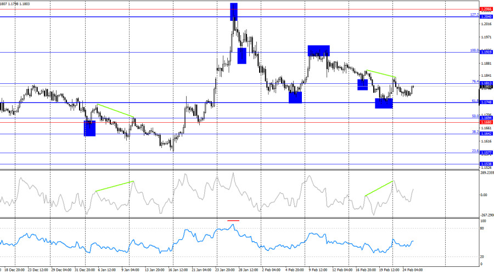
Task: Click the 19 Feb 12:00 time label
Action: [x=389, y=270]
